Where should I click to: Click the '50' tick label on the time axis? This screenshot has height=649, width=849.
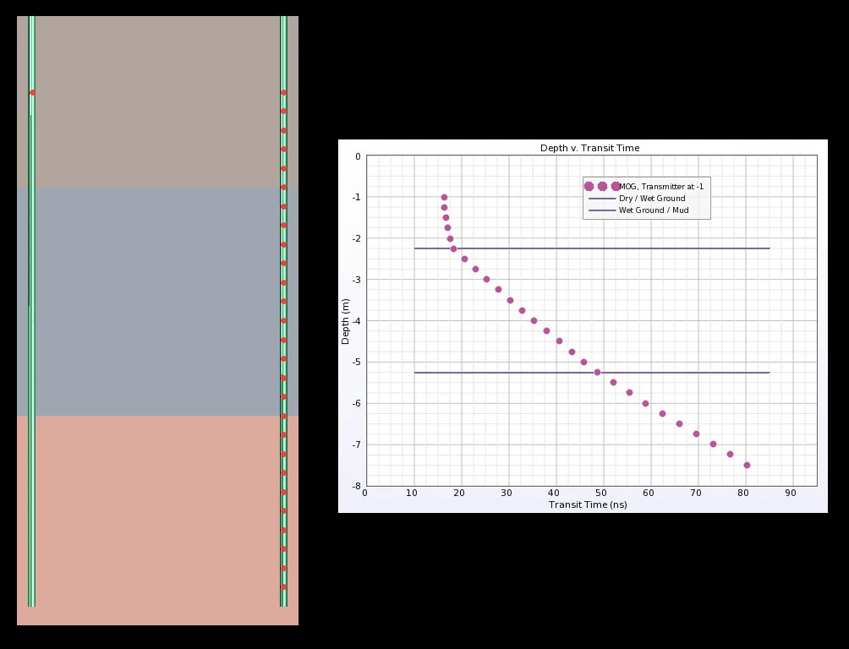[x=601, y=494]
